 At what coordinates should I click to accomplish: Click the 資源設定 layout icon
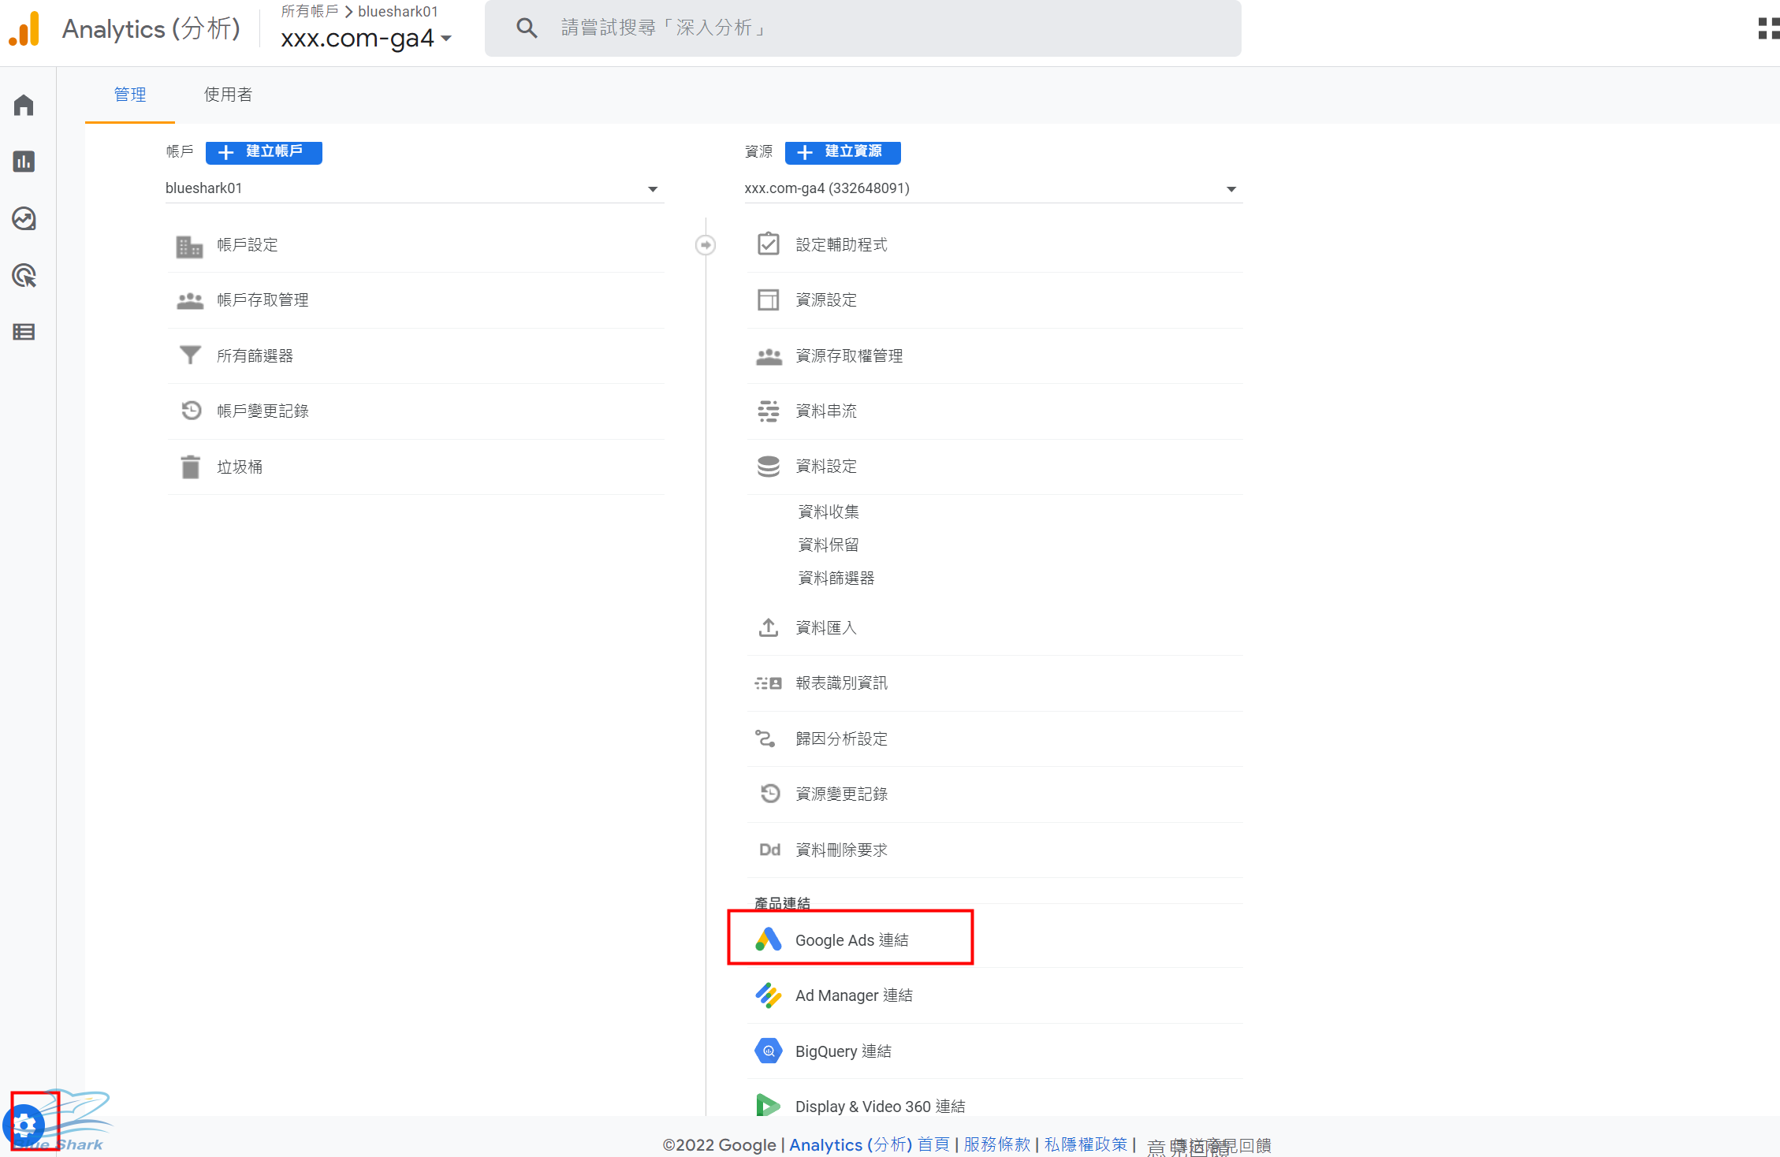click(769, 299)
